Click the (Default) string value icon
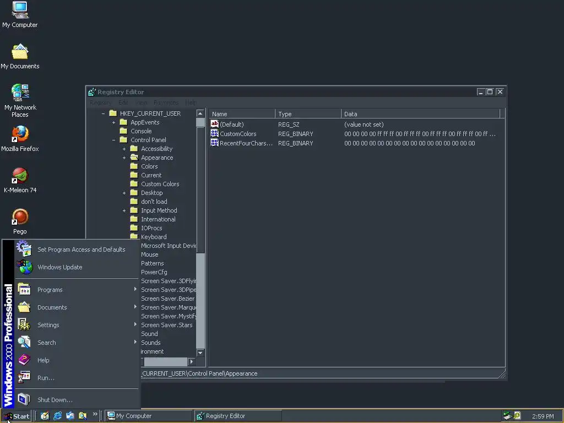The width and height of the screenshot is (564, 423). click(214, 124)
